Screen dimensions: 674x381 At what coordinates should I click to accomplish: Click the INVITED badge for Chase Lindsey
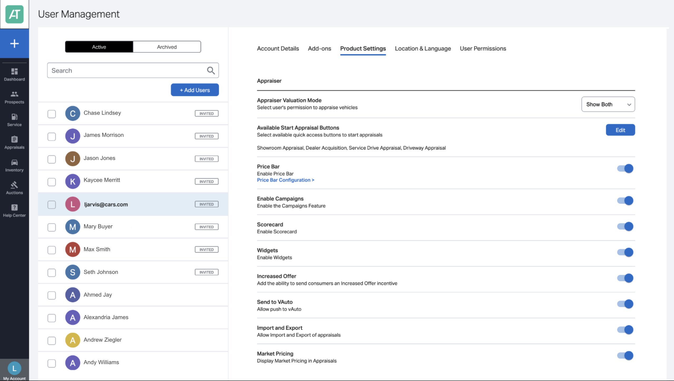207,113
